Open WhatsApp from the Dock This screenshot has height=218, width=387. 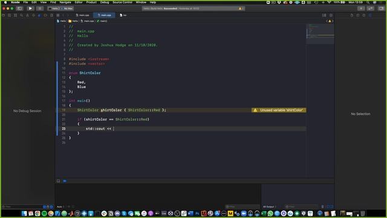tap(270, 214)
